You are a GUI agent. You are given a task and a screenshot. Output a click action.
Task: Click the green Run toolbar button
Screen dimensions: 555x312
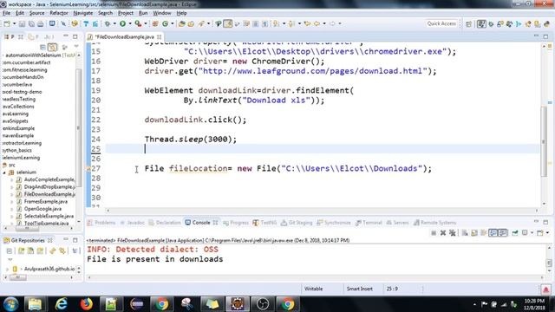[122, 23]
